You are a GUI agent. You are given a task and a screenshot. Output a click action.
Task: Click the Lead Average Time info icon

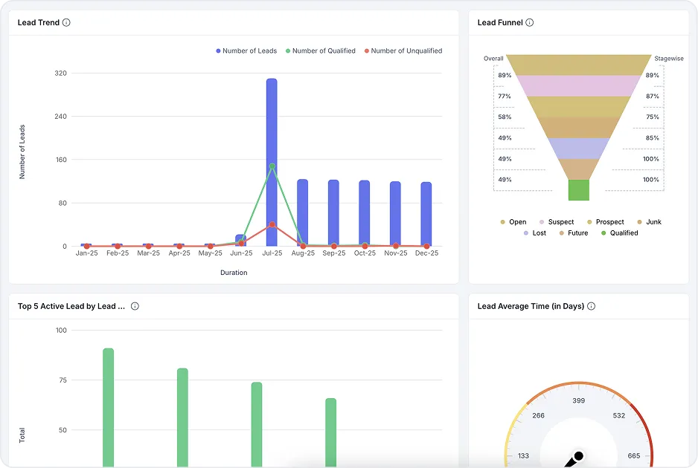pos(591,306)
